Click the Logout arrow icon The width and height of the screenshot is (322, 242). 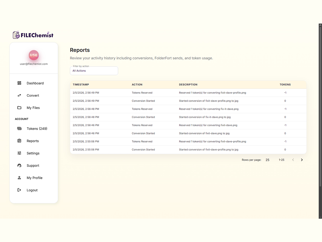pyautogui.click(x=19, y=190)
